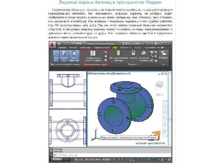This screenshot has height=165, width=220.
Task: Open the Properties (Свойства) palette icon
Action: (134, 55)
